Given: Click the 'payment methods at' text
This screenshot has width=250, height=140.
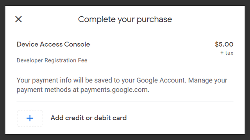Looking at the screenshot, I should point(48,90).
